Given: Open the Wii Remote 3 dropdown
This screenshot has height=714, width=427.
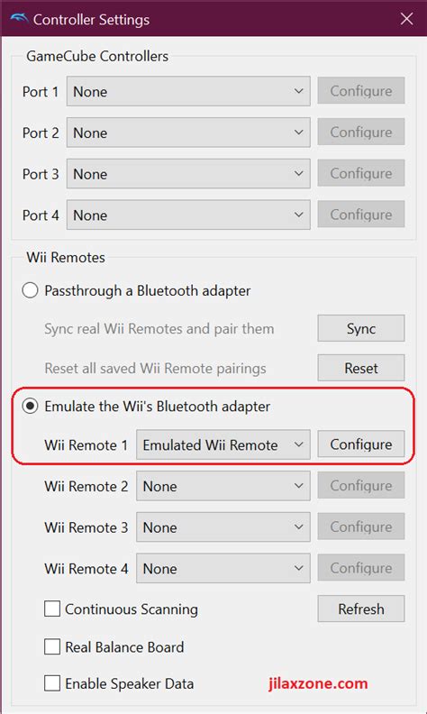Looking at the screenshot, I should click(223, 527).
